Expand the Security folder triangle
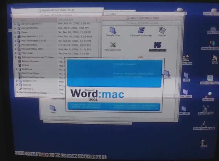The image size is (219, 161). tap(17, 85)
